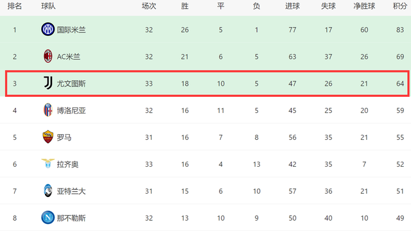Click the 失球 column header
The width and height of the screenshot is (411, 231).
(x=328, y=6)
